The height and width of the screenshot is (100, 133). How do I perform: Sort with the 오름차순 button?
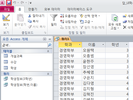(68, 16)
